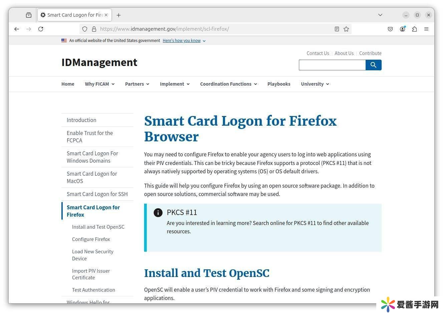The image size is (443, 313).
Task: Close the Smart Card Logon tab
Action: [106, 15]
